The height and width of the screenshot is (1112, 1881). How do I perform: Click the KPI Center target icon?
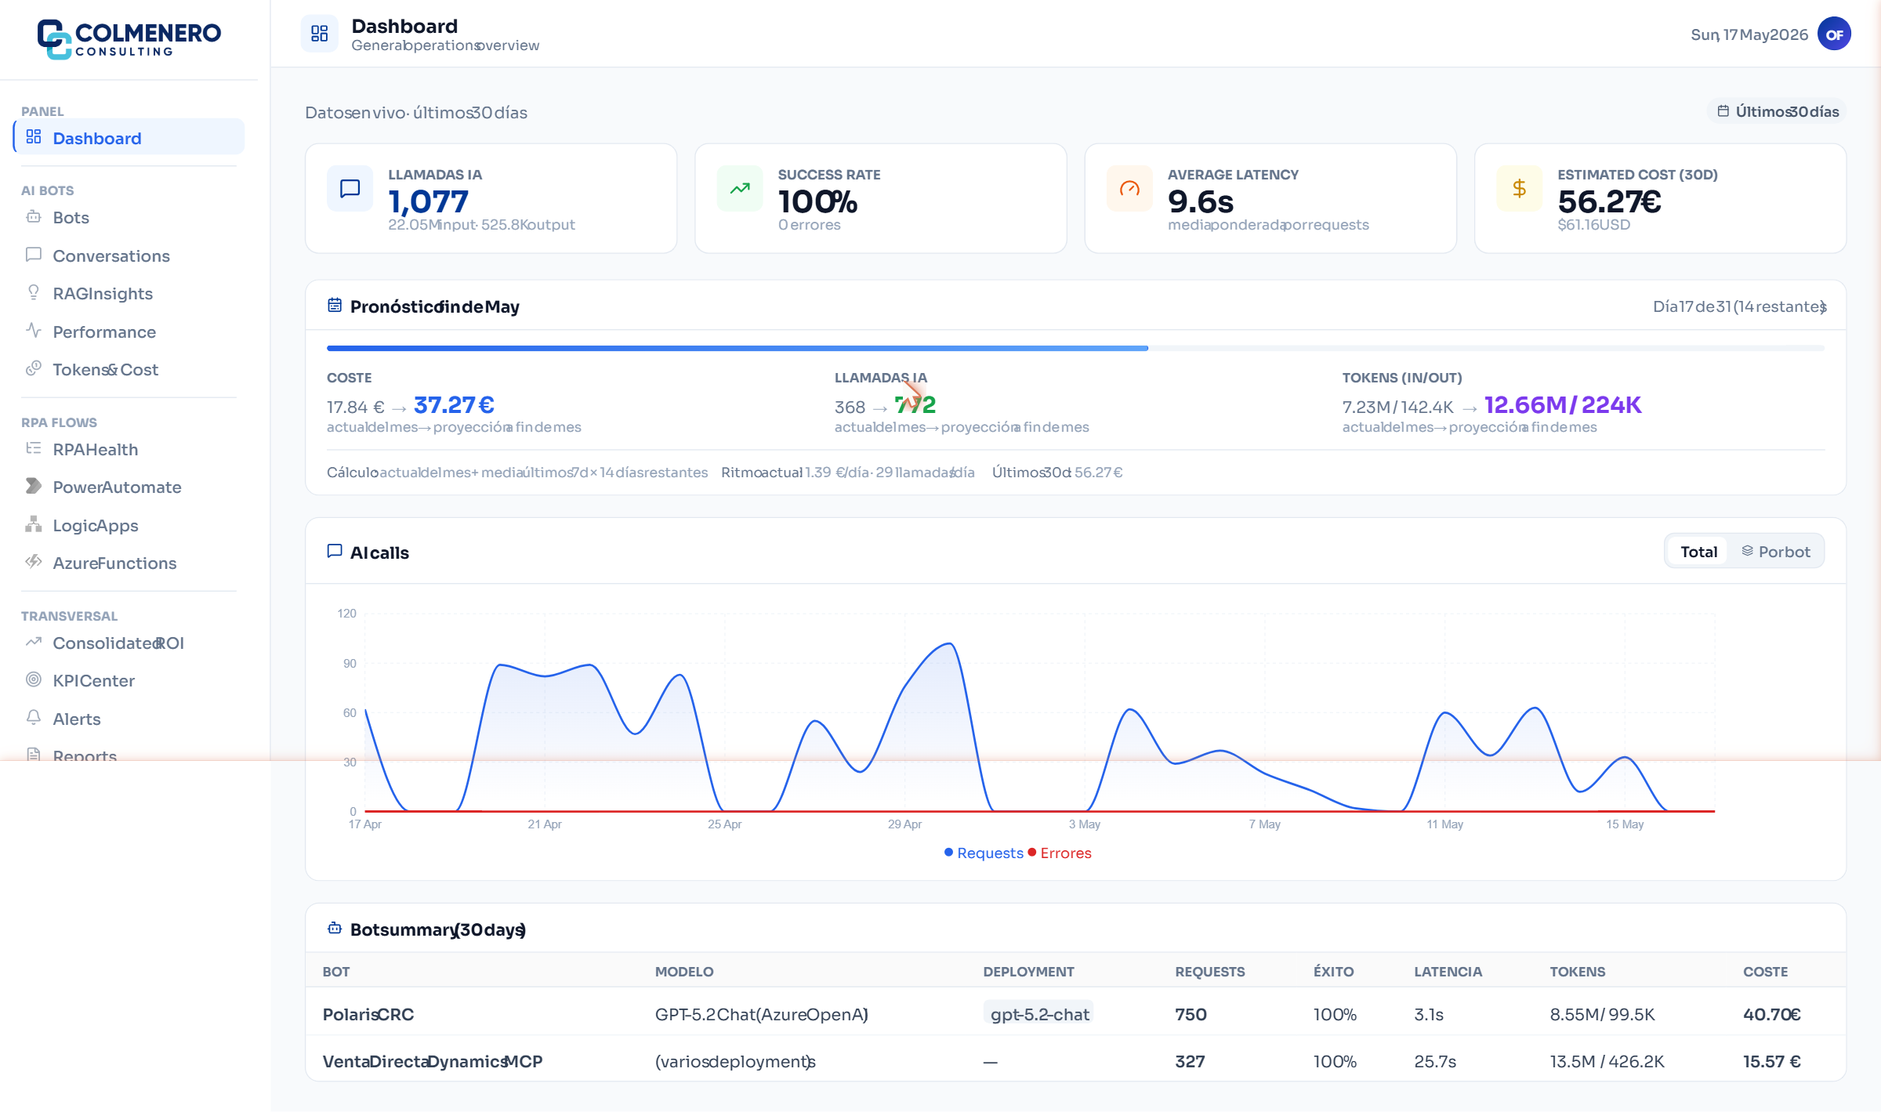click(34, 679)
